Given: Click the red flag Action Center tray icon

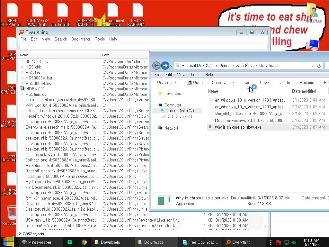Looking at the screenshot, I should [x=278, y=242].
